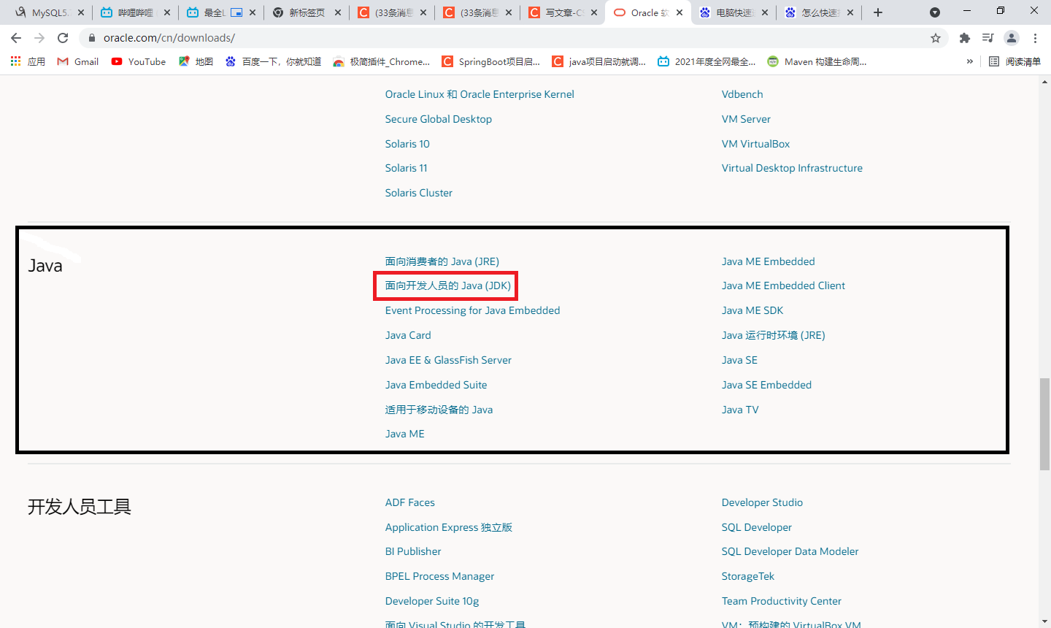Reload the Oracle downloads page

click(62, 38)
